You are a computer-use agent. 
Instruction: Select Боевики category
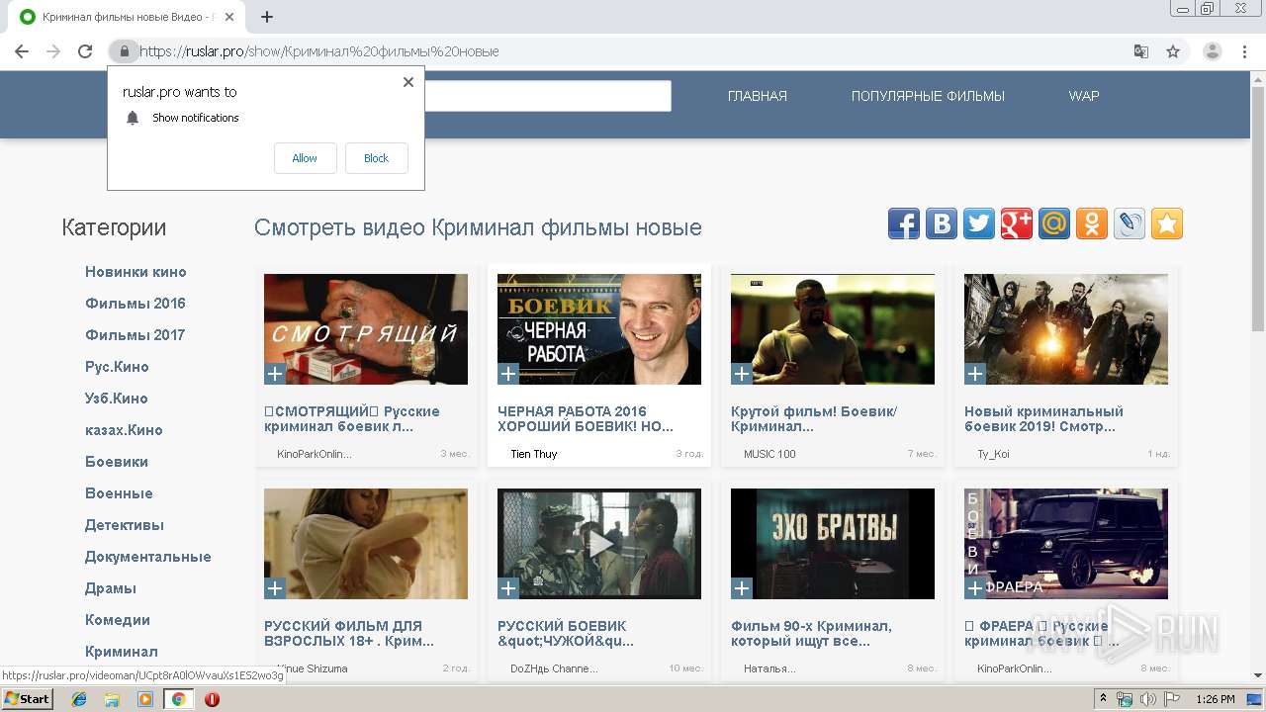(x=117, y=462)
